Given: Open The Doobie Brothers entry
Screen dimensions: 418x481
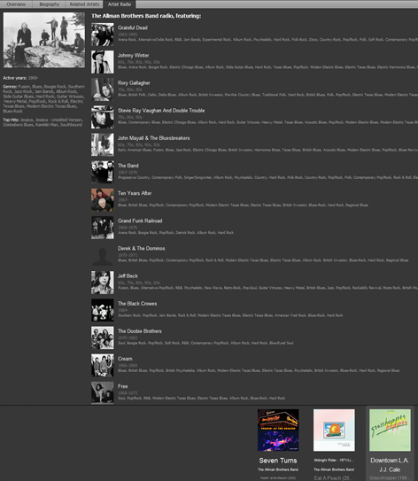Looking at the screenshot, I should pos(140,331).
